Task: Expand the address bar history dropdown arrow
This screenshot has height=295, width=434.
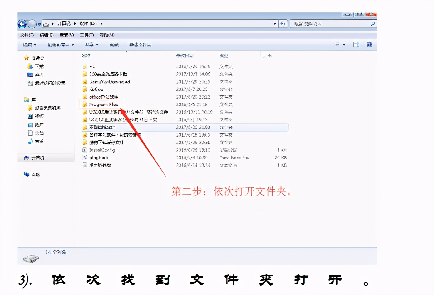Action: [274, 24]
